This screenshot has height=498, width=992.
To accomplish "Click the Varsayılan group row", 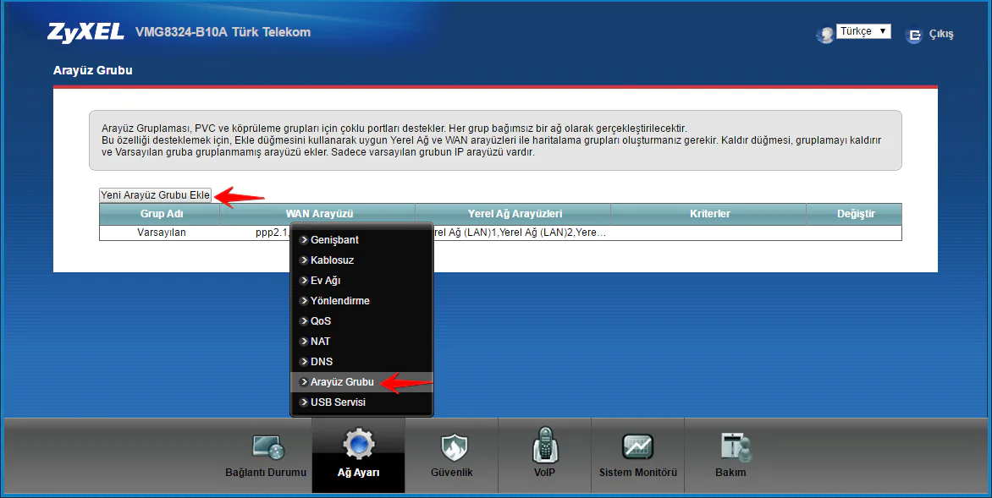I will point(161,233).
